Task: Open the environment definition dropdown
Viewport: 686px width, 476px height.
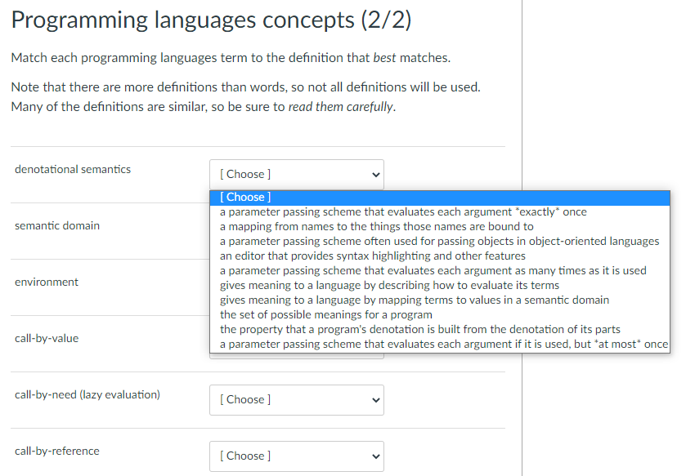Action: coord(296,287)
